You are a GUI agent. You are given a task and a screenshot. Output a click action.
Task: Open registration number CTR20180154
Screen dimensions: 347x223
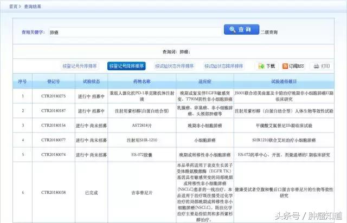coord(54,126)
